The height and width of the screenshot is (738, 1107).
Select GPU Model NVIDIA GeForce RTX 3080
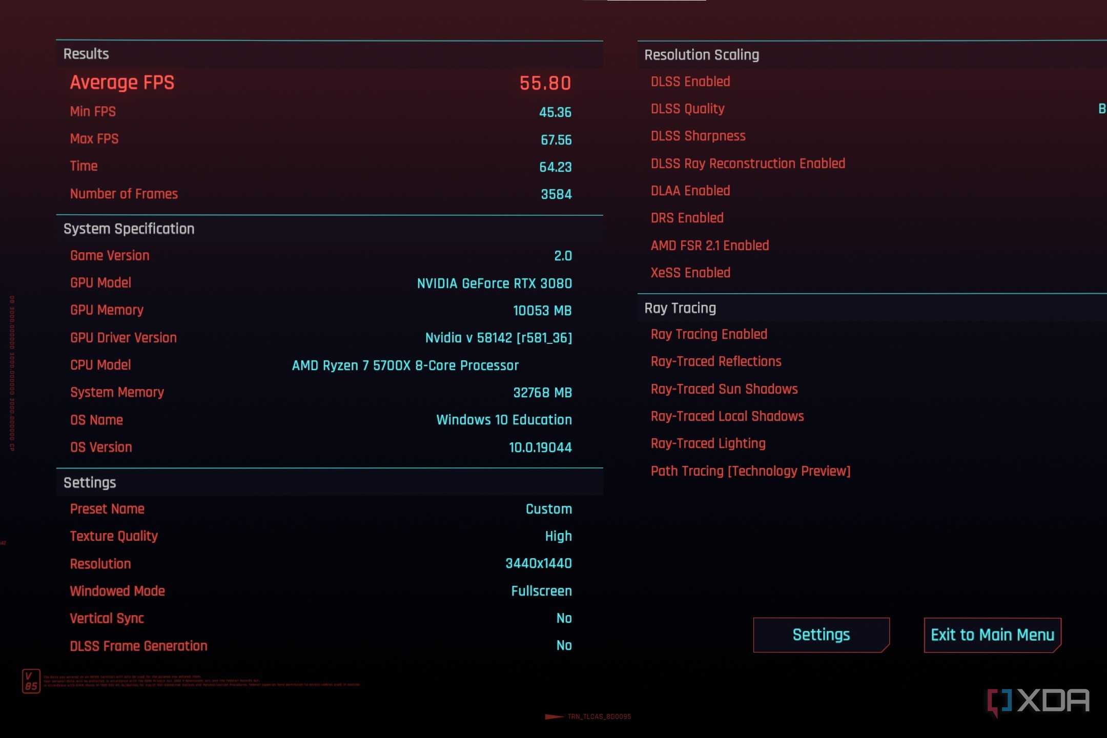point(494,283)
